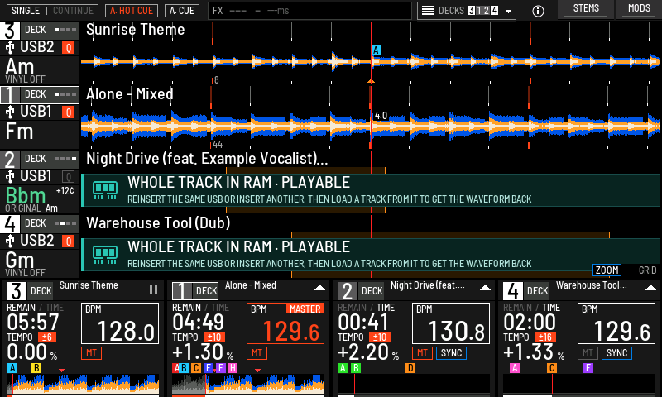Click the cyan hot cue A flag on Sunrise Theme waveform
This screenshot has width=662, height=397.
pyautogui.click(x=376, y=50)
